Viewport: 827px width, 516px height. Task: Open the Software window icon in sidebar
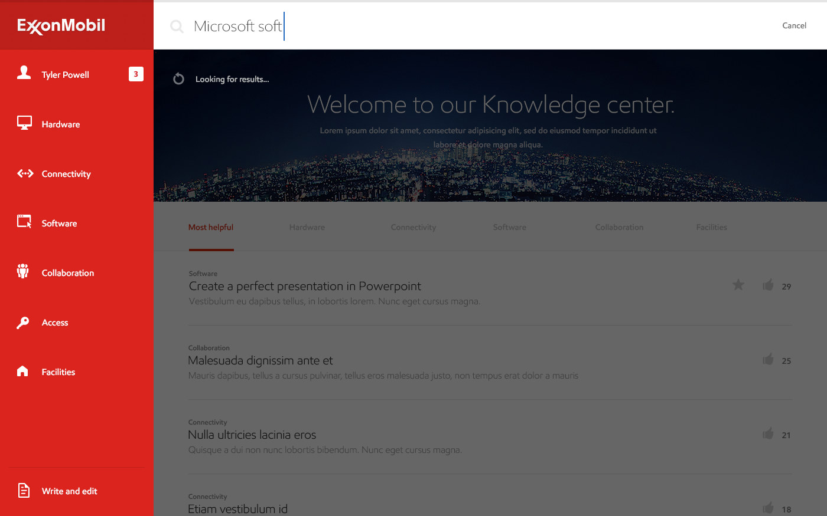click(x=24, y=222)
